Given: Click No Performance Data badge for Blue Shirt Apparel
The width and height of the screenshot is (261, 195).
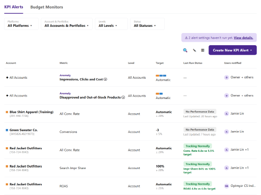Looking at the screenshot, I should tap(200, 112).
